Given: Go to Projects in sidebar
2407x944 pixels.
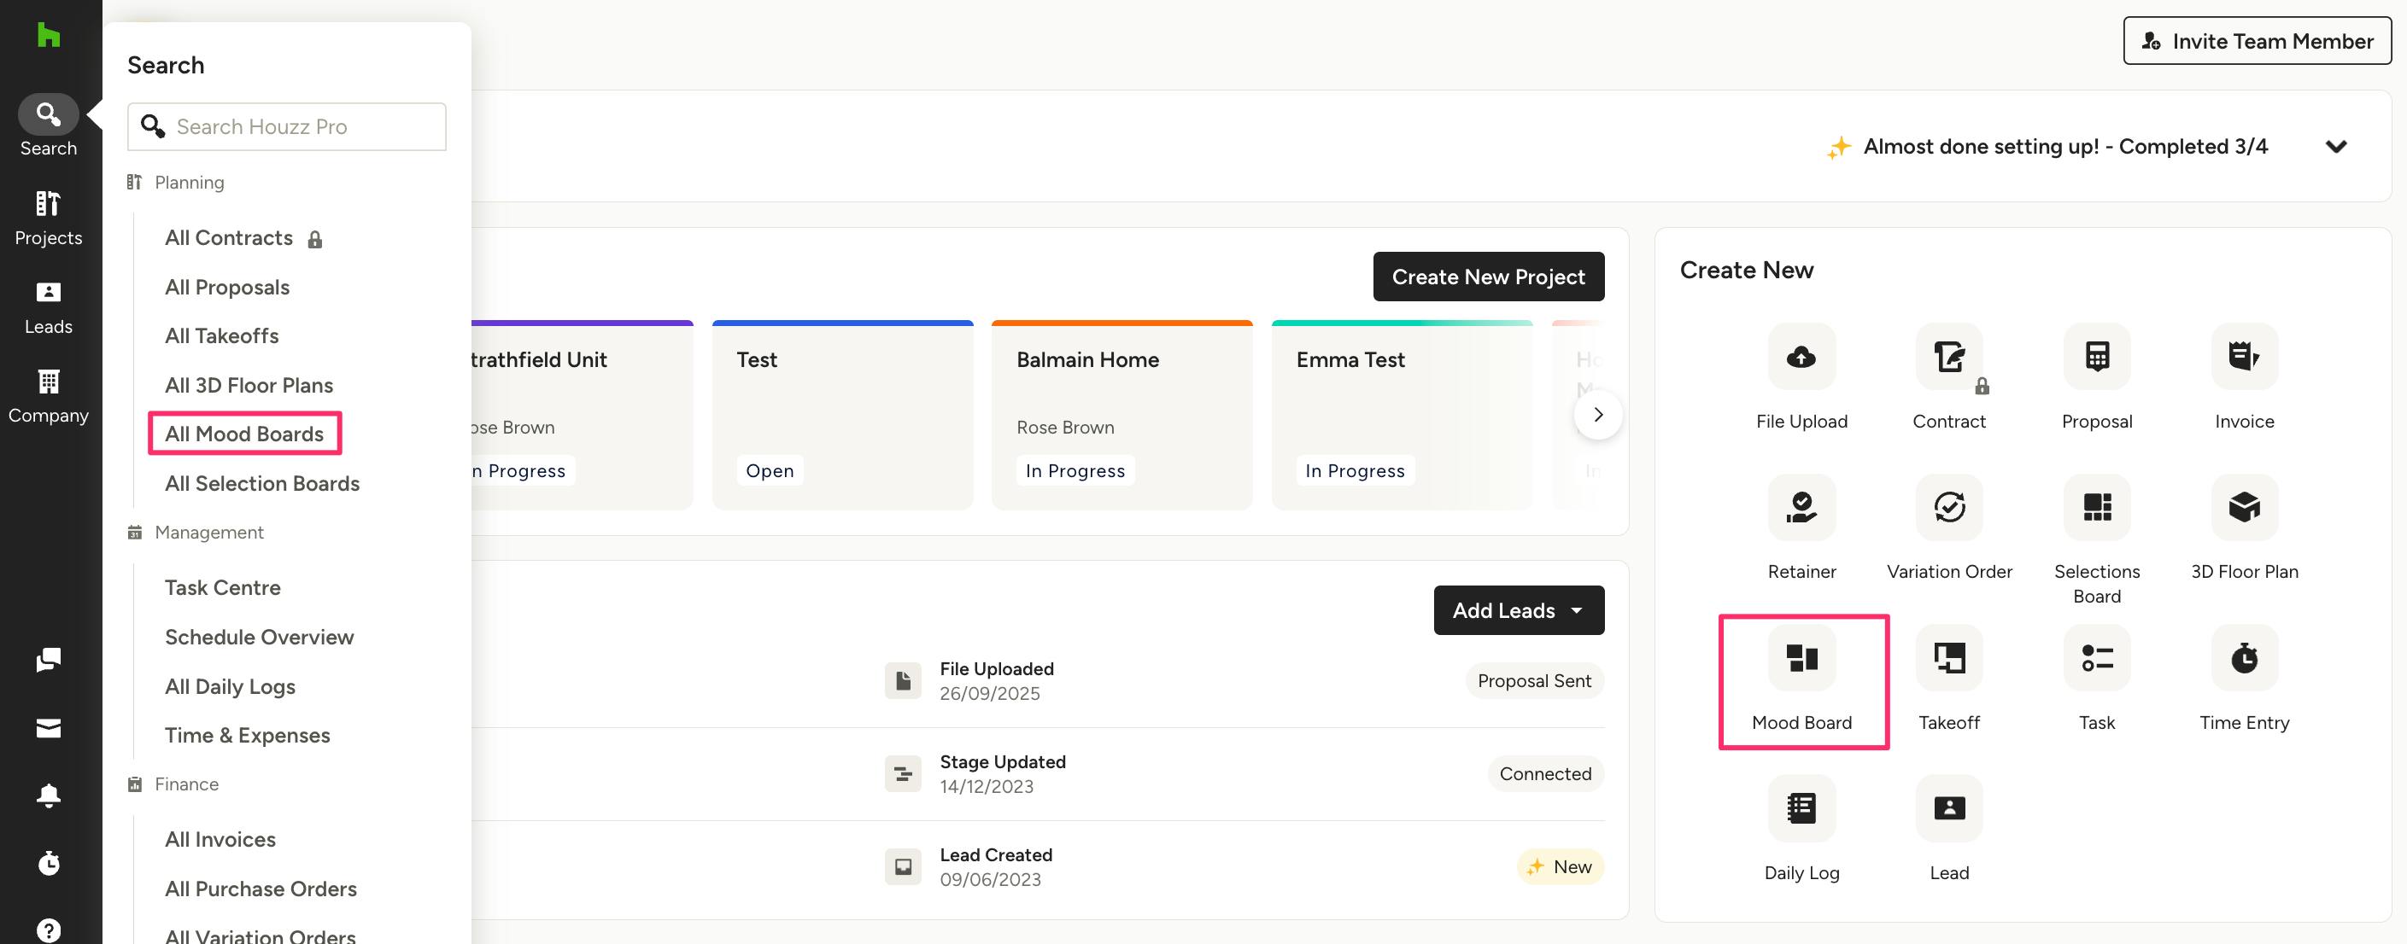Looking at the screenshot, I should (x=49, y=218).
